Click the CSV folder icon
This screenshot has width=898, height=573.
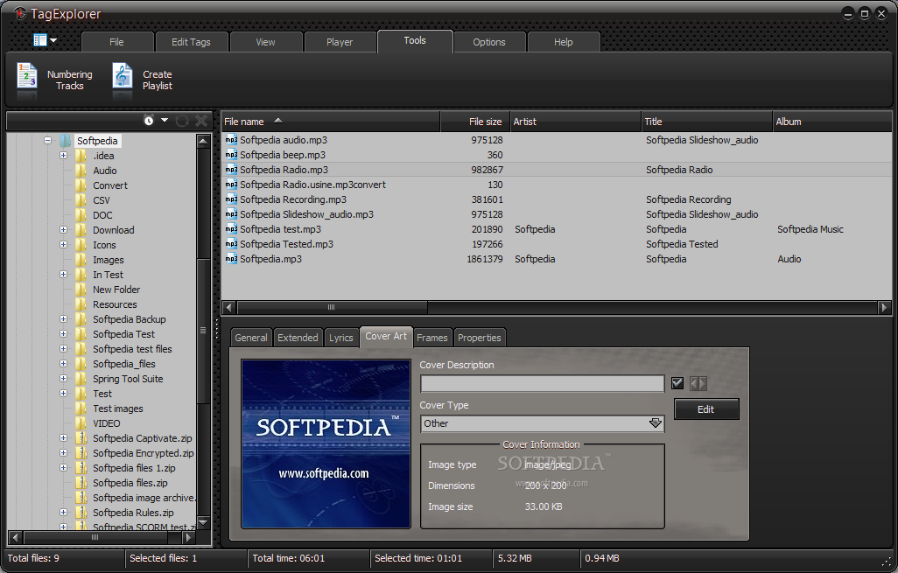(81, 200)
